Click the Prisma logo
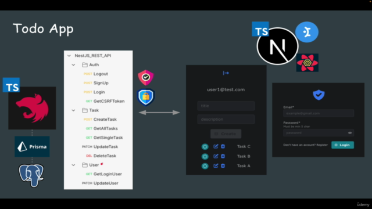This screenshot has width=372, height=209. point(33,146)
